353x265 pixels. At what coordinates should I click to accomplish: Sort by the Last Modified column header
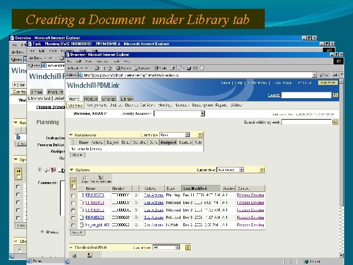pyautogui.click(x=201, y=188)
